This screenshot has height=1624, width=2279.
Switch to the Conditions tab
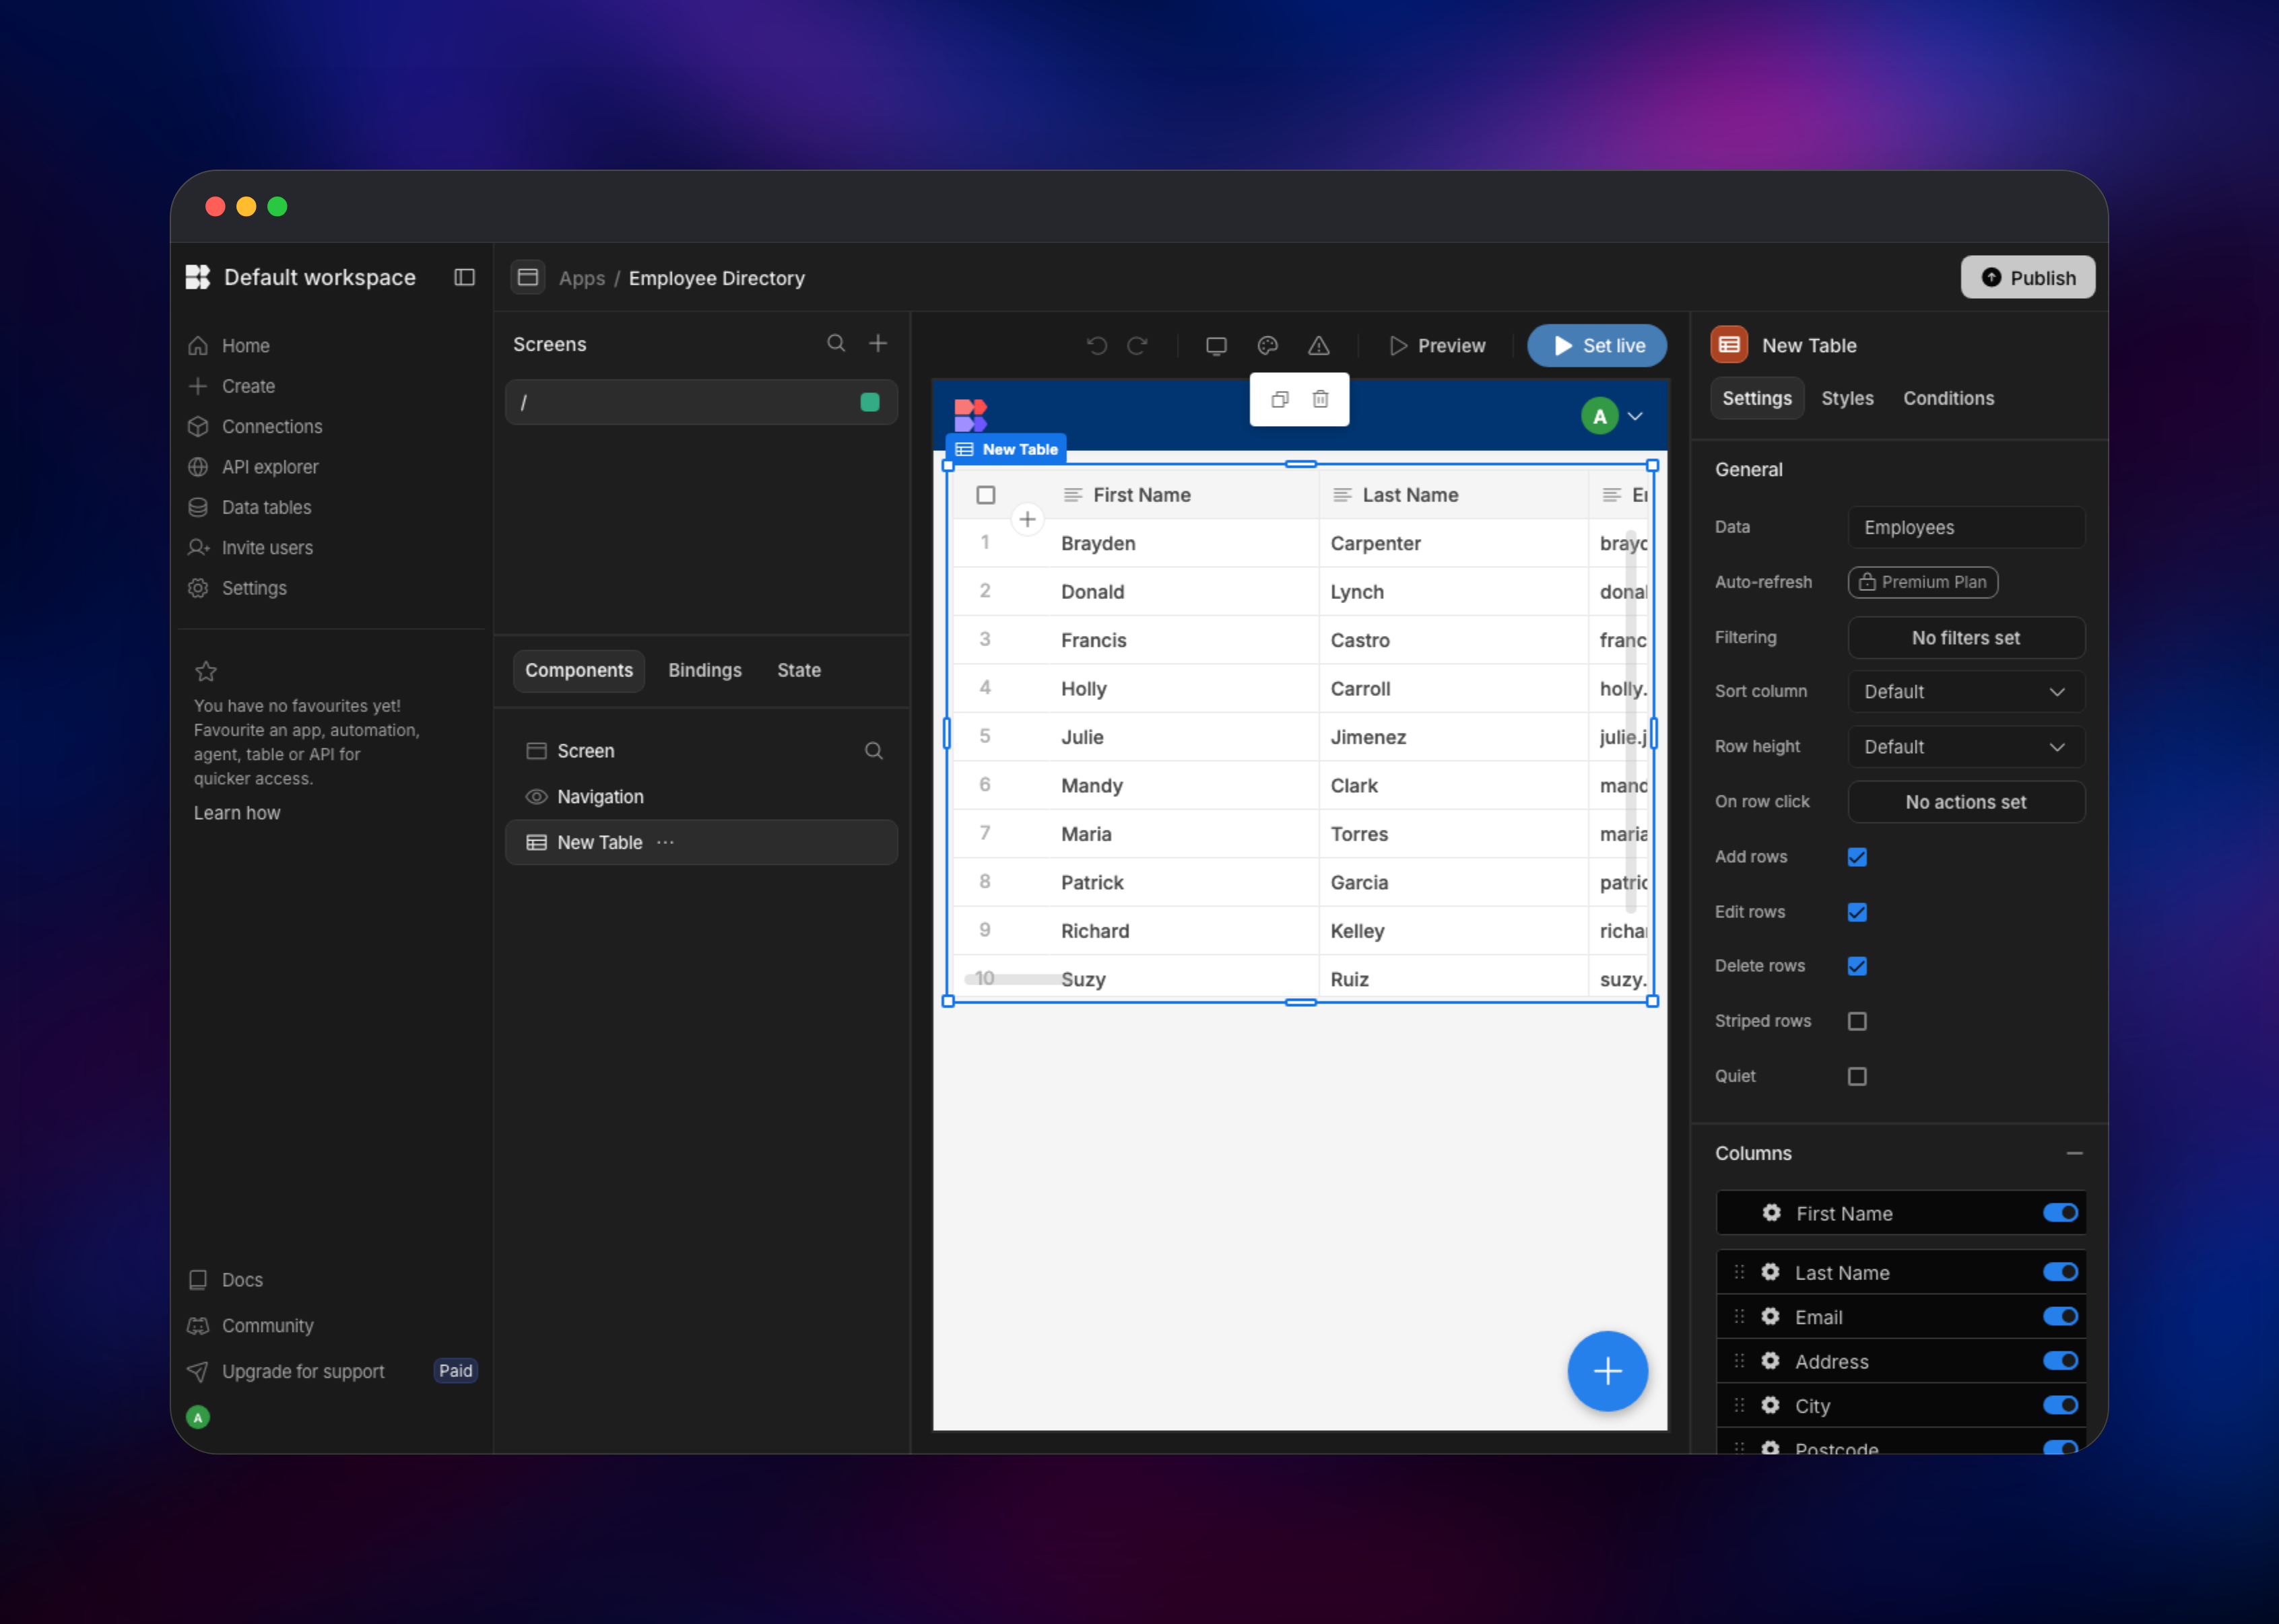click(x=1948, y=398)
